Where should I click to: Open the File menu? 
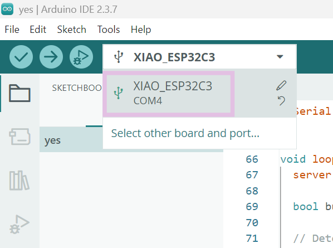pos(12,30)
